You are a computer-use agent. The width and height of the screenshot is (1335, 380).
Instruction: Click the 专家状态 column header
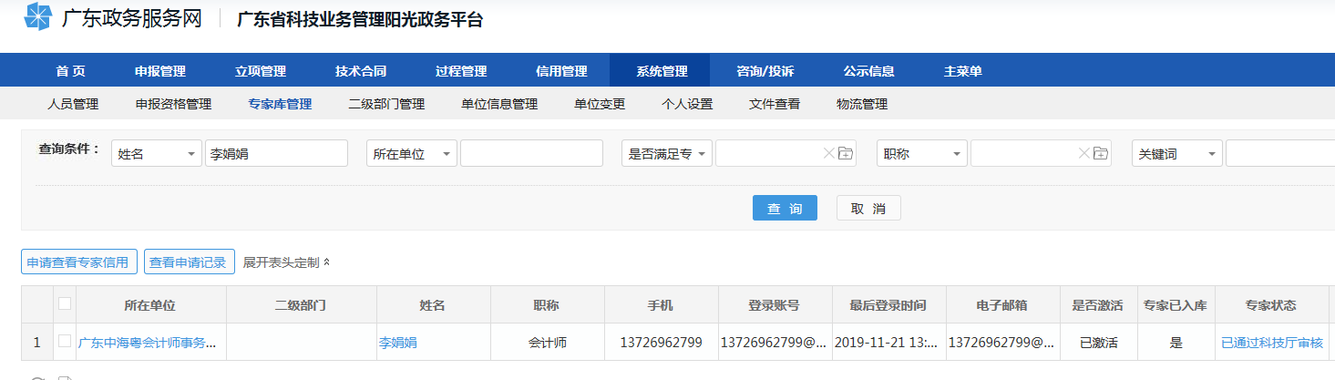pyautogui.click(x=1271, y=304)
